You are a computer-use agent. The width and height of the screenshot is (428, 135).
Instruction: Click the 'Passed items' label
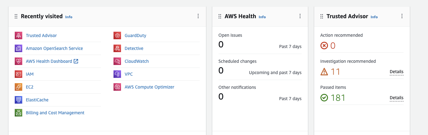(x=333, y=87)
